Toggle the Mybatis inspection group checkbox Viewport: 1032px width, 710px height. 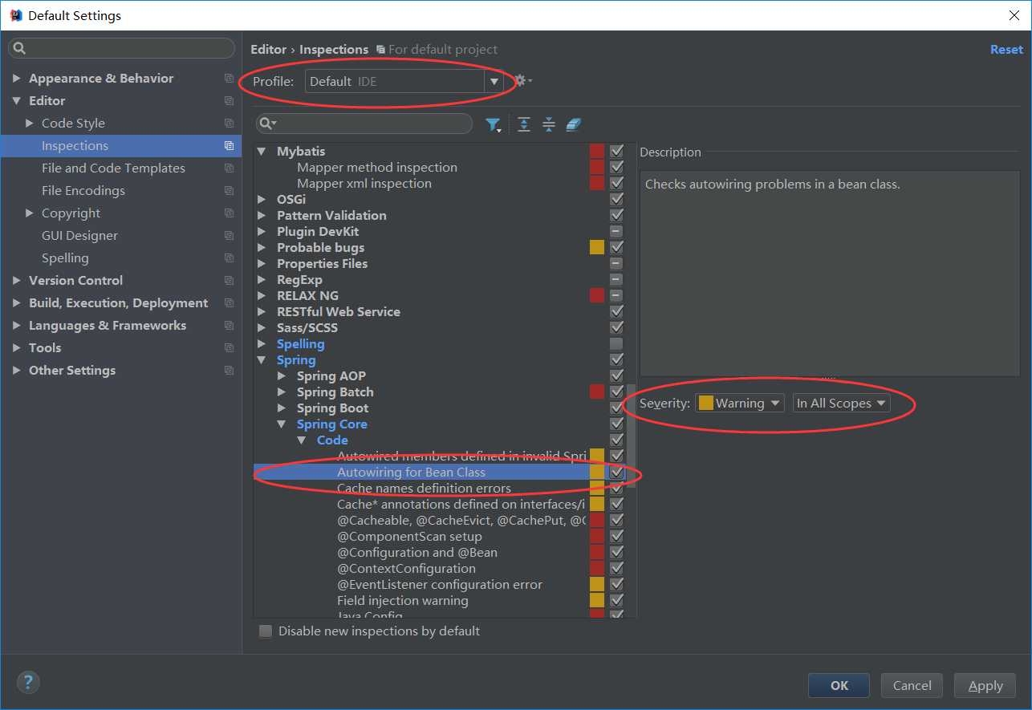[616, 151]
